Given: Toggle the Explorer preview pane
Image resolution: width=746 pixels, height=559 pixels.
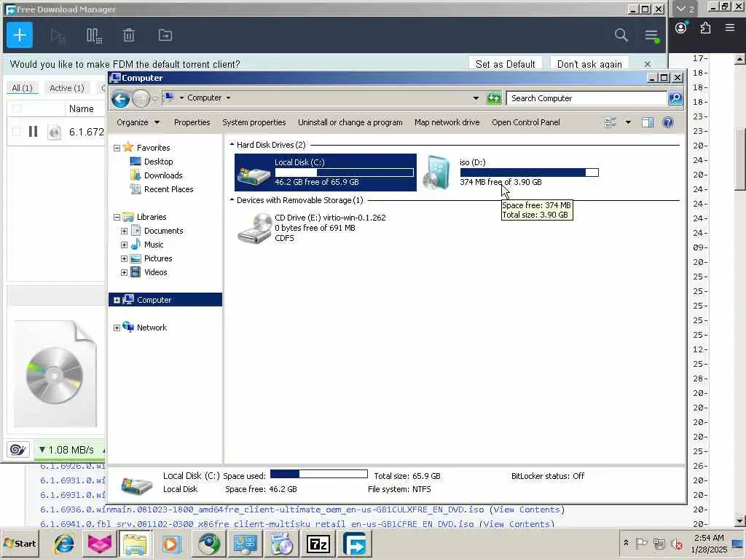Looking at the screenshot, I should (648, 122).
